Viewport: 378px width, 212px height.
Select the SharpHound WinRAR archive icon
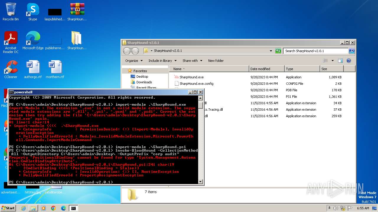77,12
